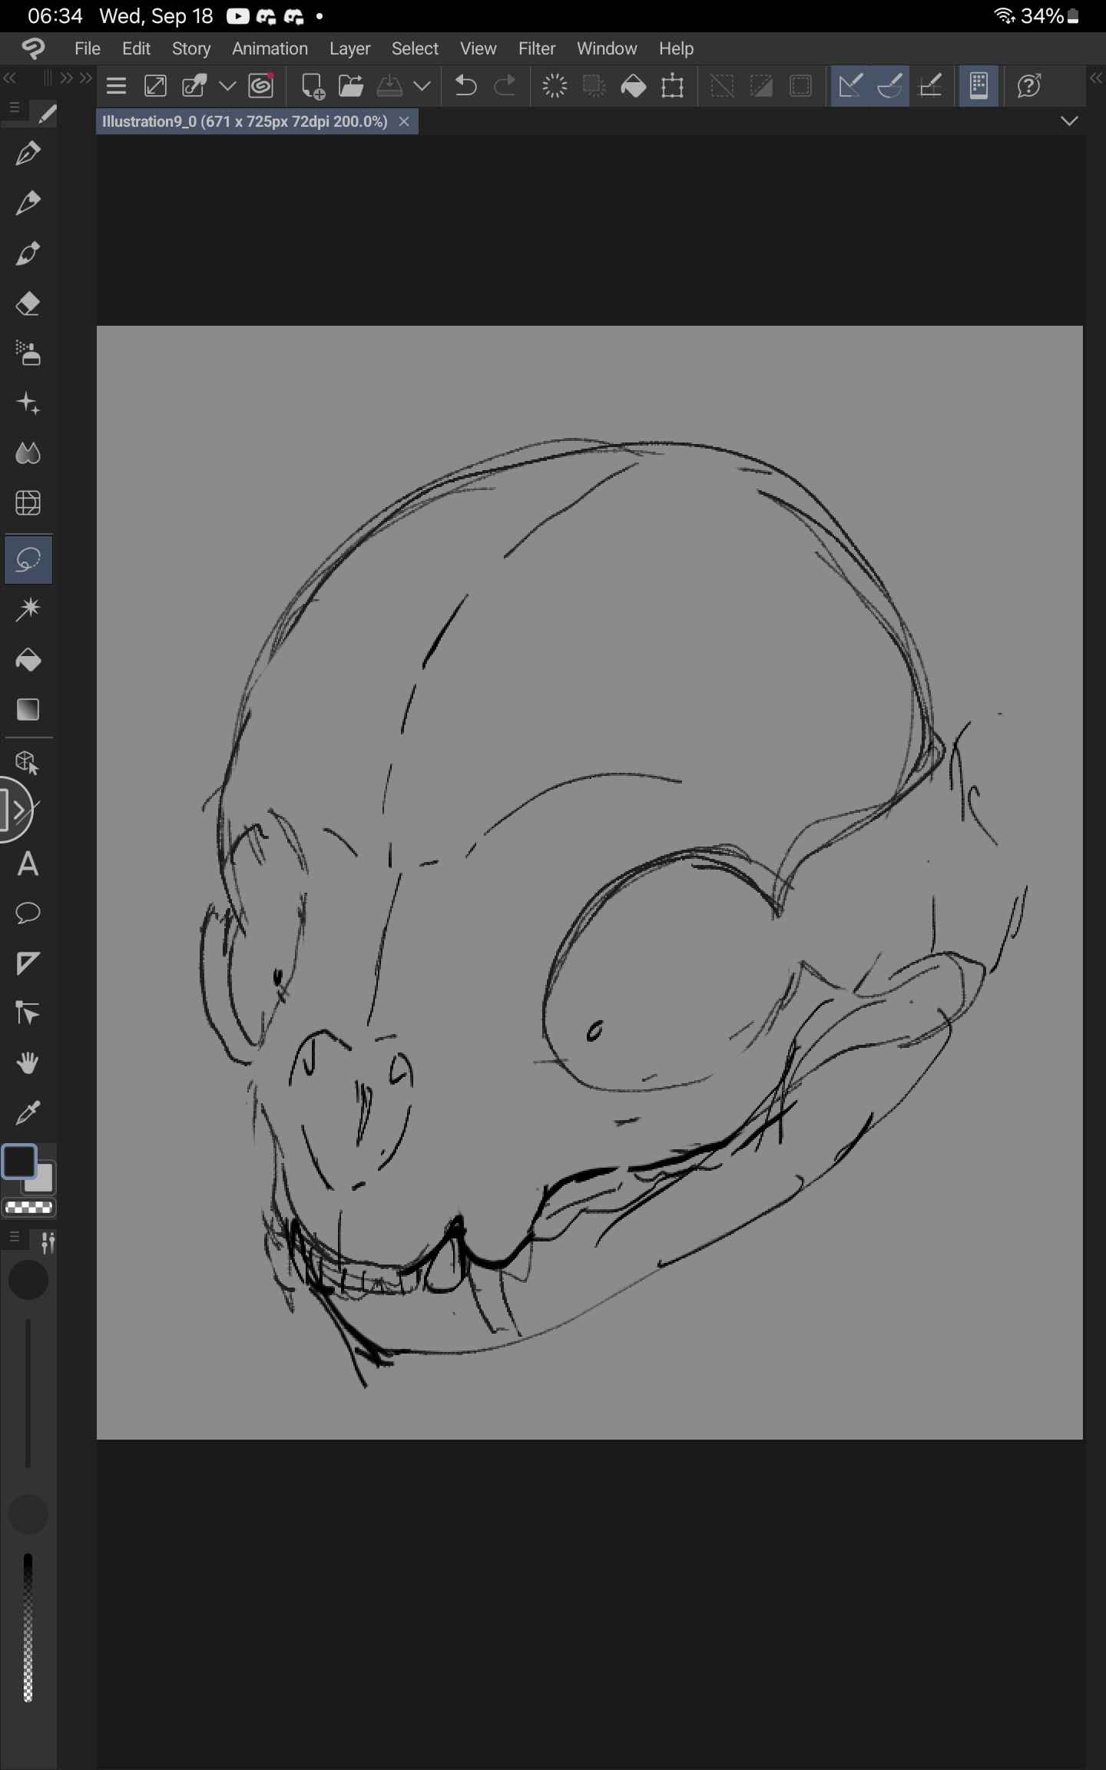The height and width of the screenshot is (1770, 1106).
Task: Toggle Deselect icon in command bar
Action: [722, 86]
